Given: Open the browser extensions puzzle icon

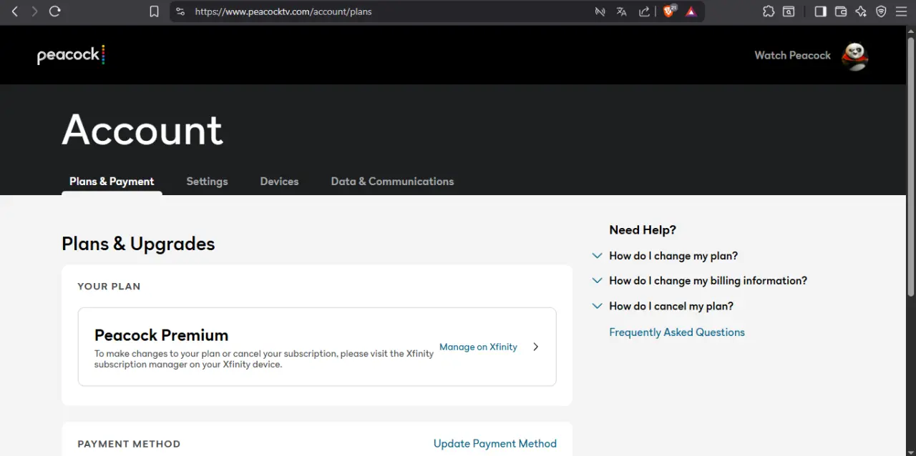Looking at the screenshot, I should click(769, 11).
